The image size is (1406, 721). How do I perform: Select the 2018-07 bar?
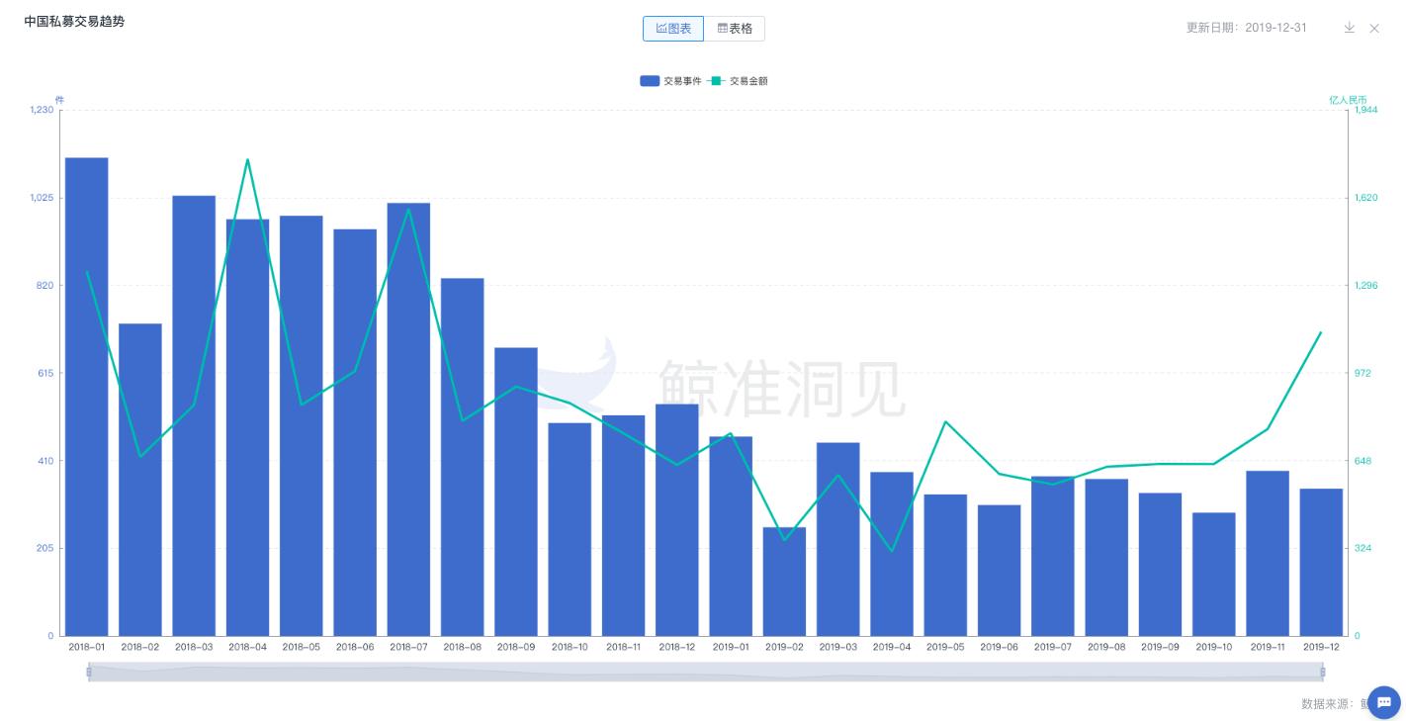pos(408,419)
